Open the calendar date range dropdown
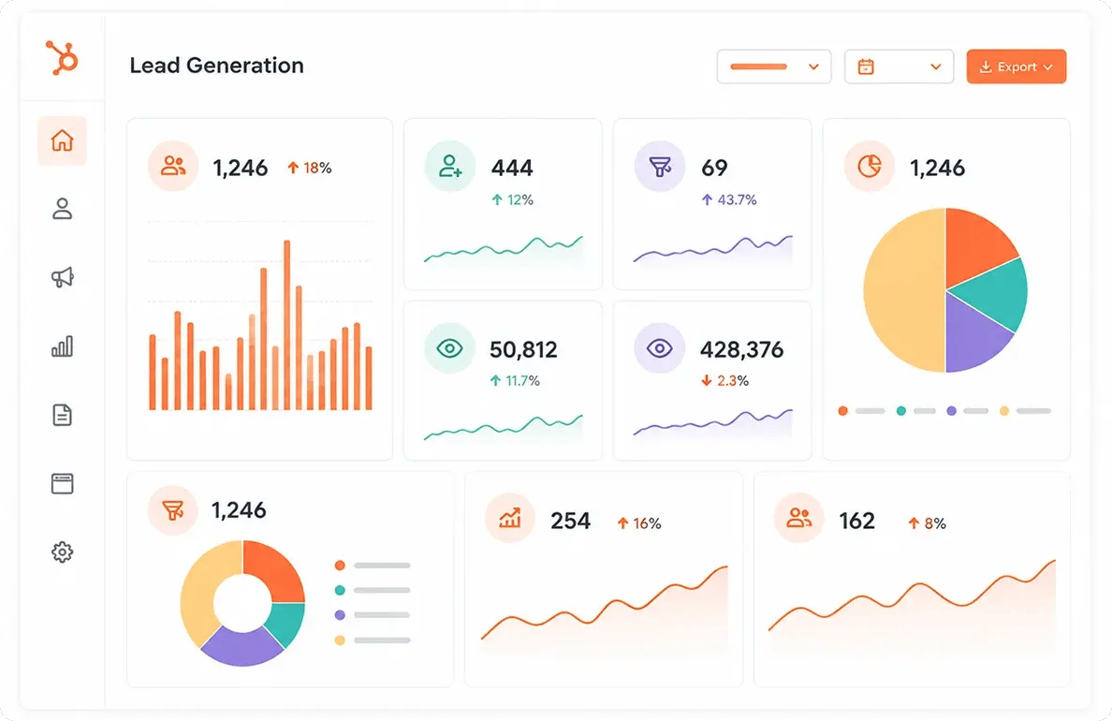Screen dimensions: 1112x721 899,66
